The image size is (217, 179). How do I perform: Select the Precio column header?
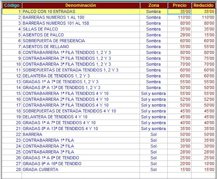tap(180, 5)
